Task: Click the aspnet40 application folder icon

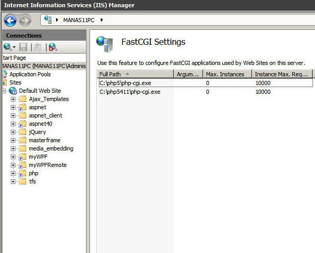Action: click(x=23, y=124)
